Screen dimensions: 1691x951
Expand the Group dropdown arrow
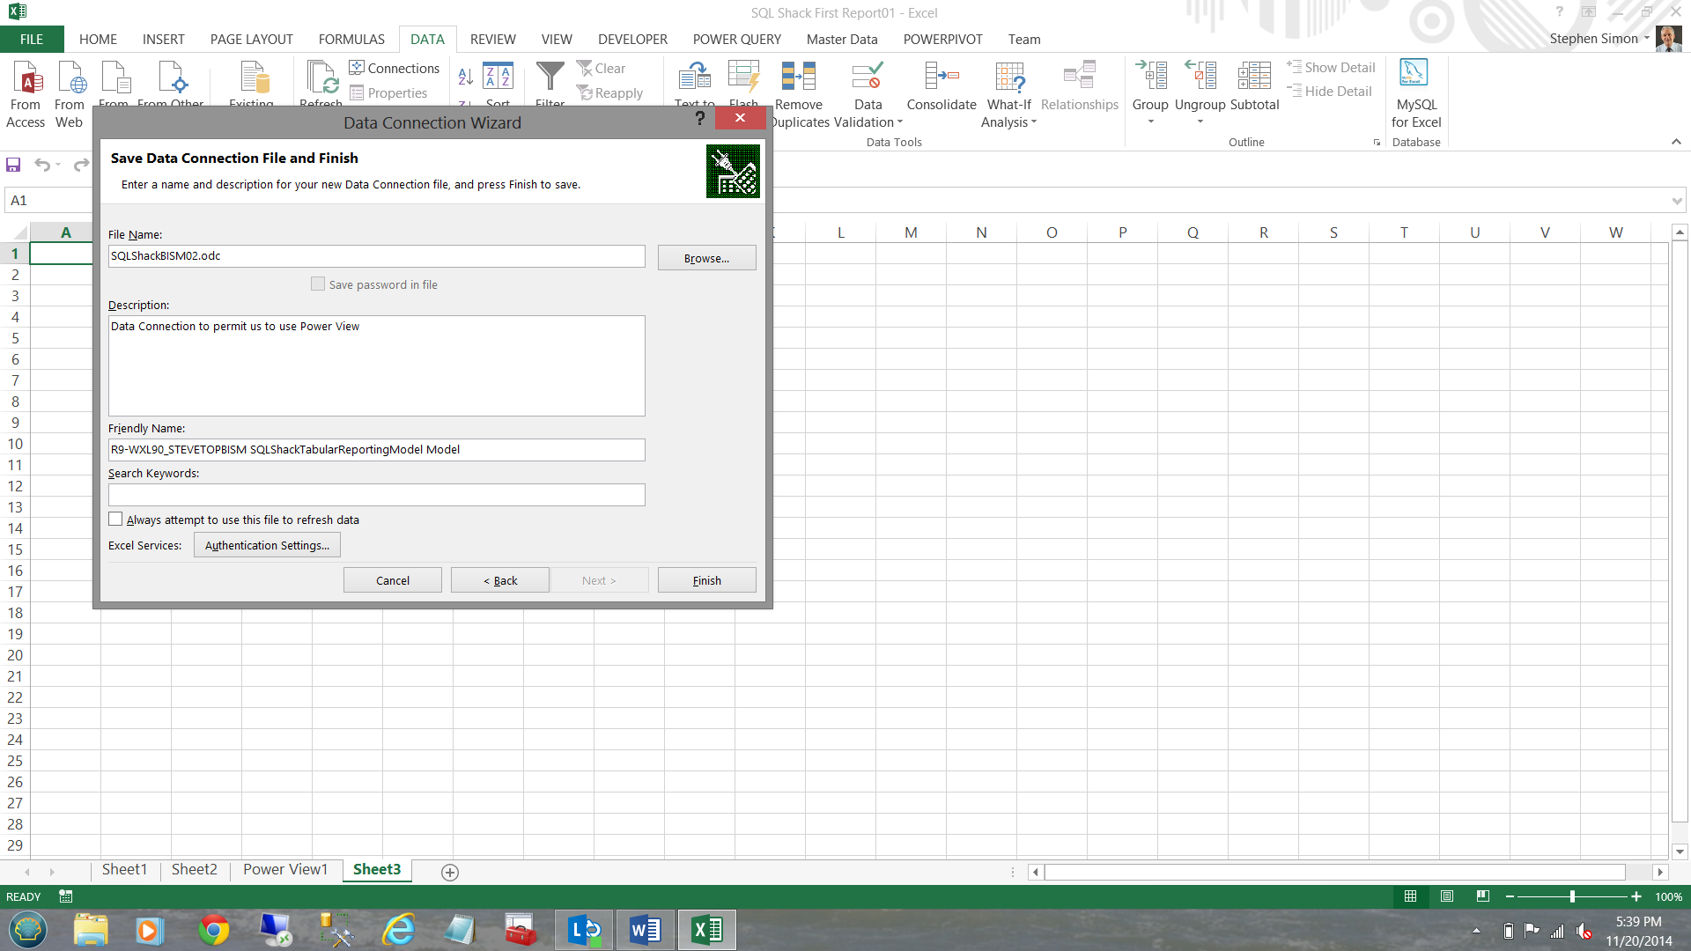click(x=1150, y=122)
